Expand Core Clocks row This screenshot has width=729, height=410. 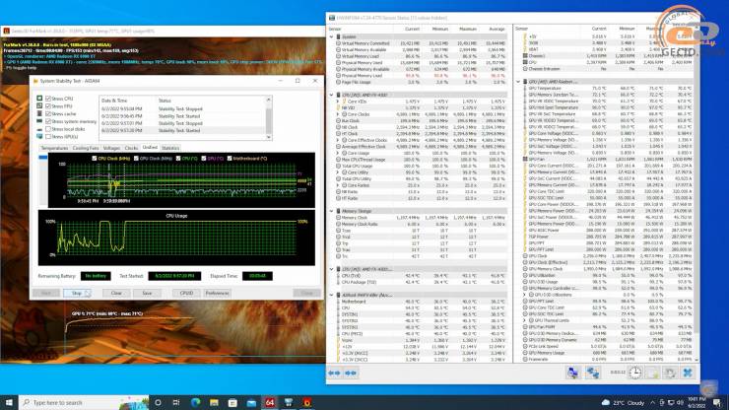[x=338, y=114]
